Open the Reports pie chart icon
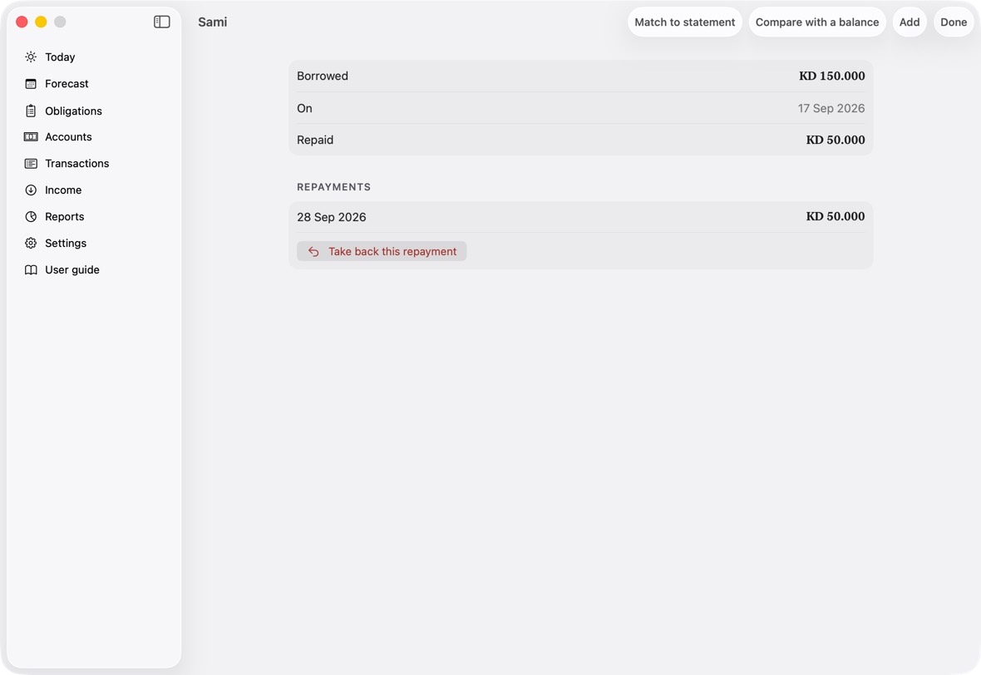This screenshot has height=675, width=981. [x=31, y=216]
